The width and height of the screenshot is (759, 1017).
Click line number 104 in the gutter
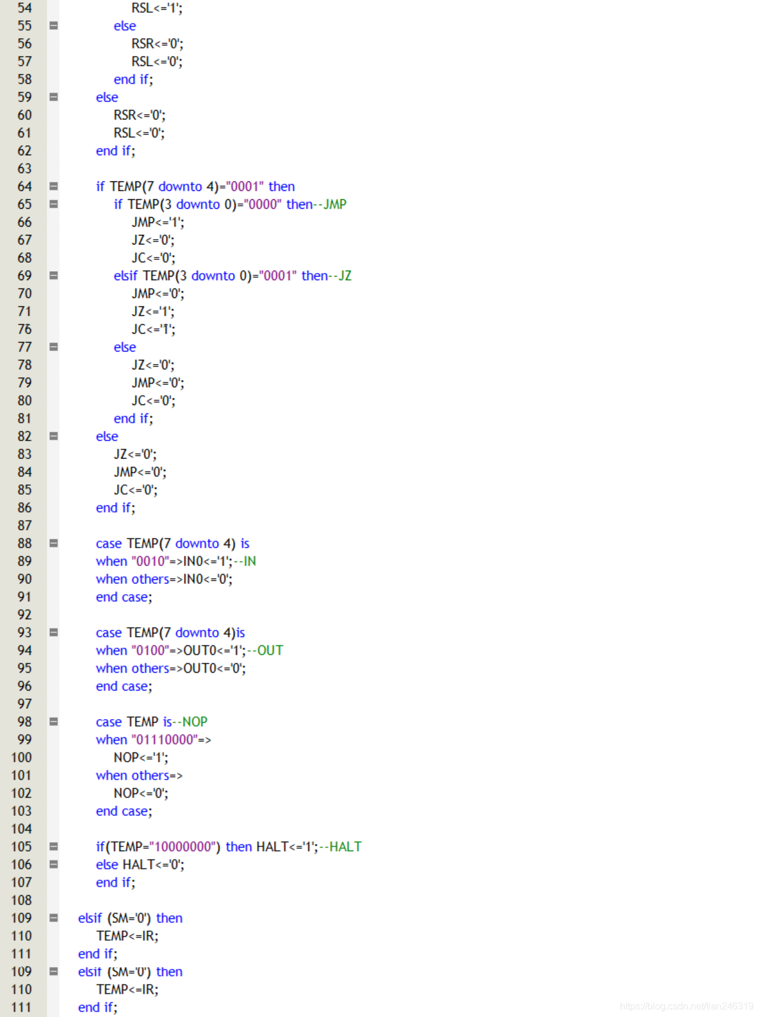coord(21,829)
